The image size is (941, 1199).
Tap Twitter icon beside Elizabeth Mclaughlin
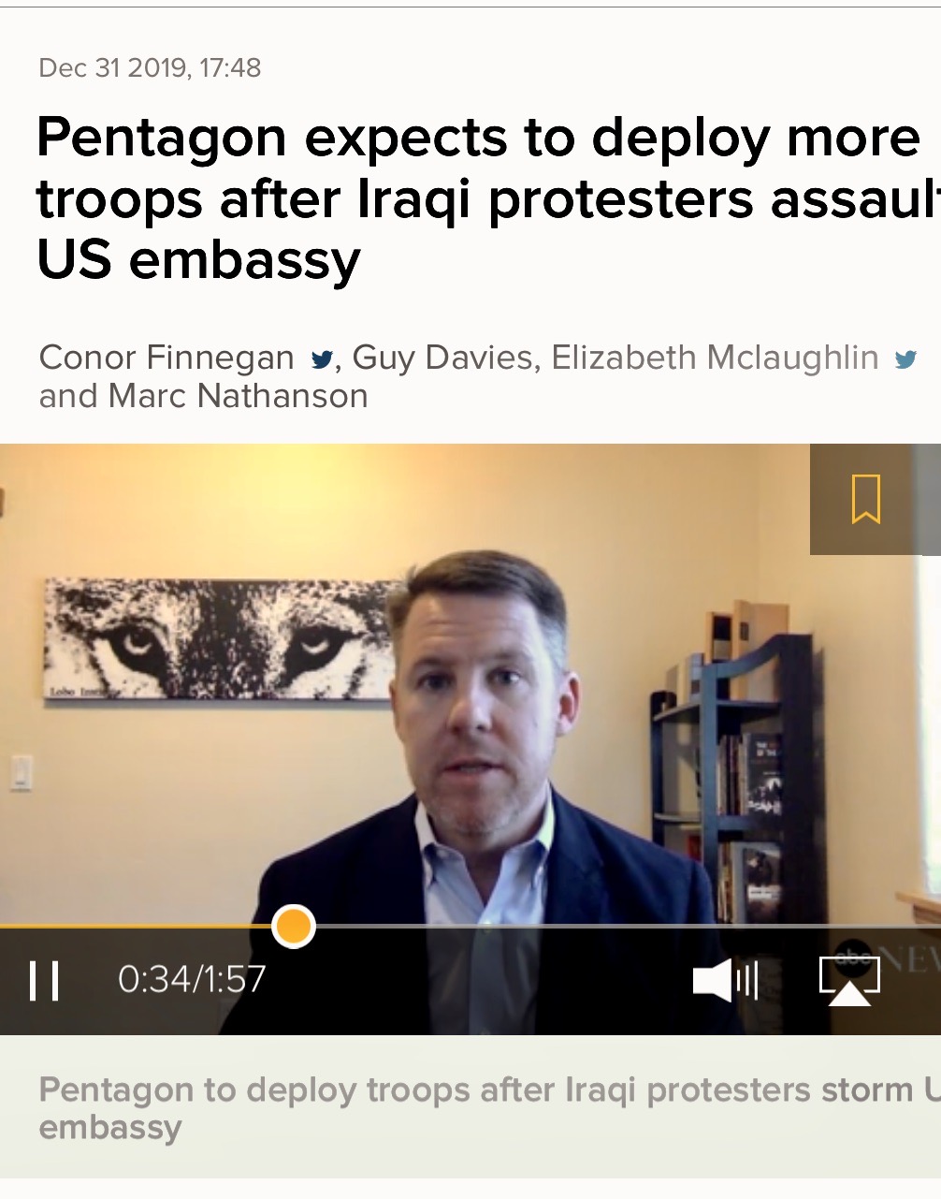pyautogui.click(x=905, y=359)
